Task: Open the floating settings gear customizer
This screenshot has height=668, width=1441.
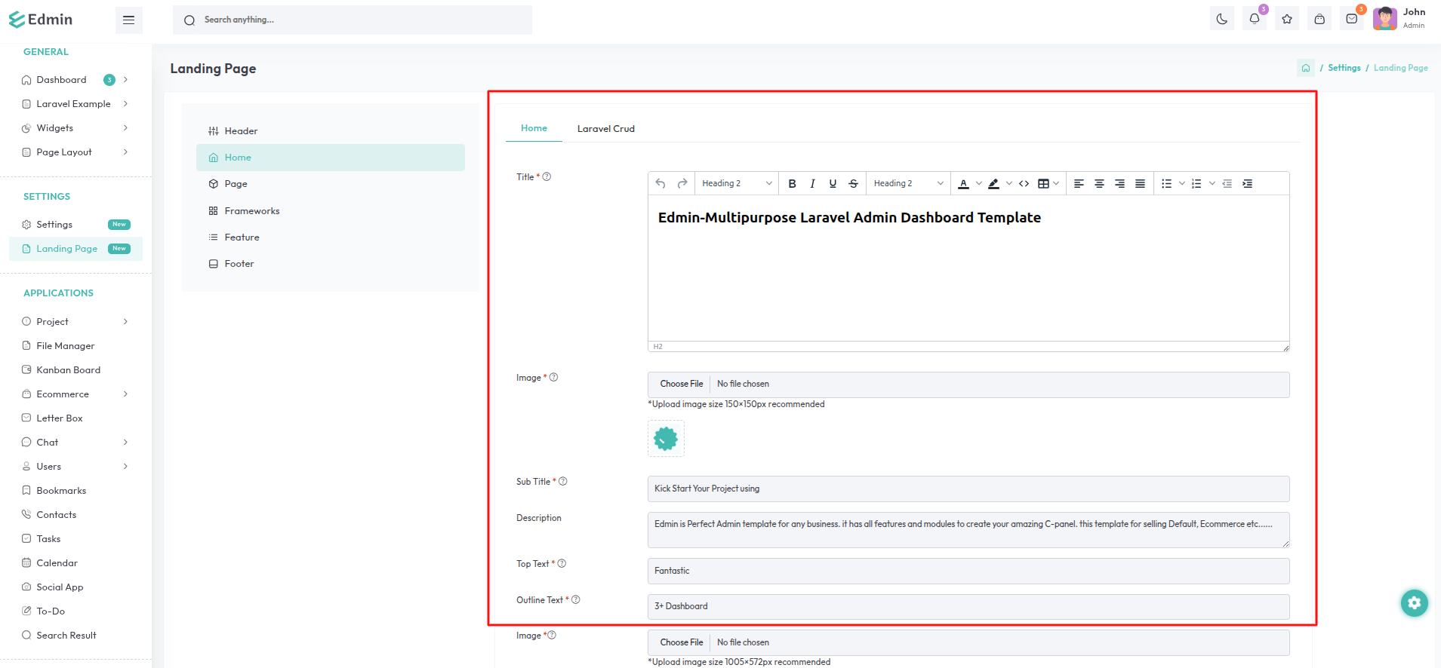Action: [1414, 602]
